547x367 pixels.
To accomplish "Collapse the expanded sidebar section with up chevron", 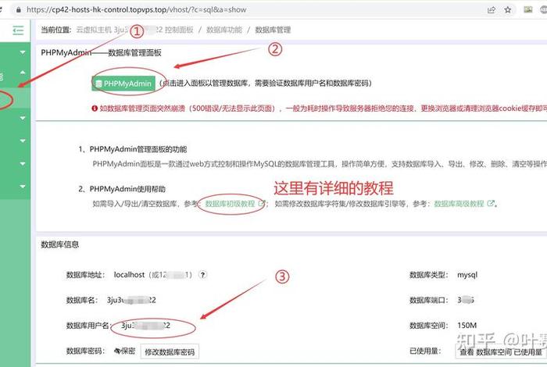I will (x=23, y=73).
